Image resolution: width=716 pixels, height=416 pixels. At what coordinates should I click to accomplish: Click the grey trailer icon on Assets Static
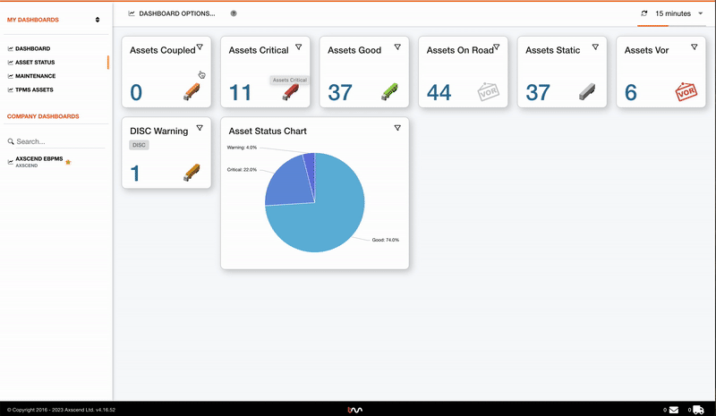click(587, 91)
